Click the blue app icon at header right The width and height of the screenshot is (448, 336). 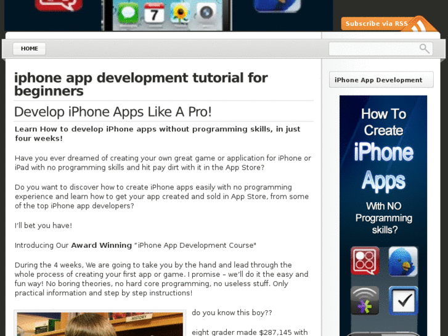point(277,6)
